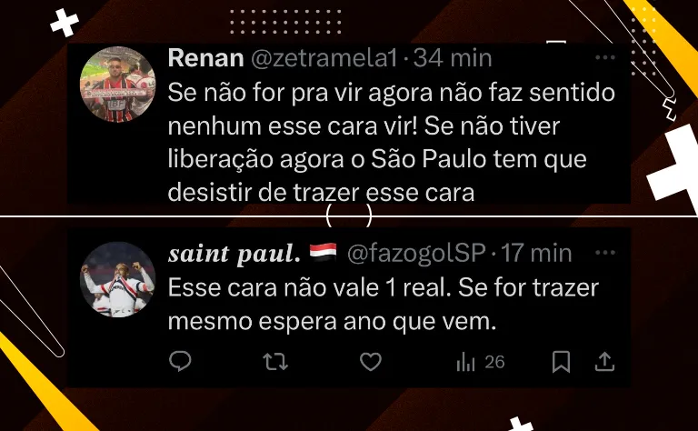The image size is (698, 431).
Task: Open the 34 min timestamp
Action: coord(453,58)
